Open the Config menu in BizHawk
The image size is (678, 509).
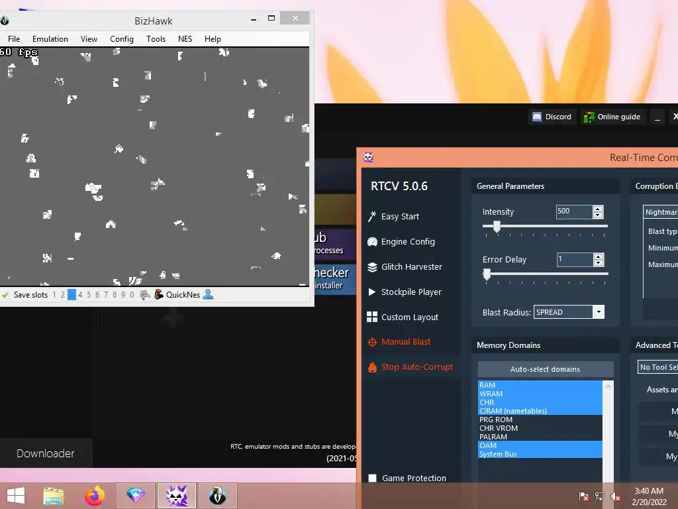coord(122,39)
